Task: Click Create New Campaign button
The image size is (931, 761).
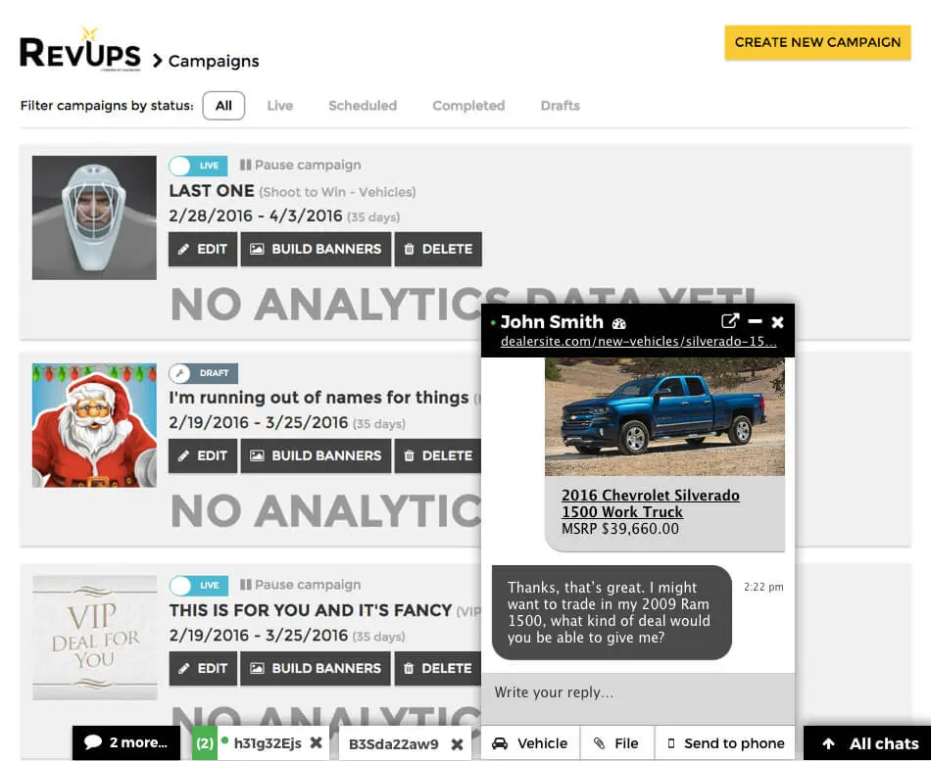Action: coord(817,42)
